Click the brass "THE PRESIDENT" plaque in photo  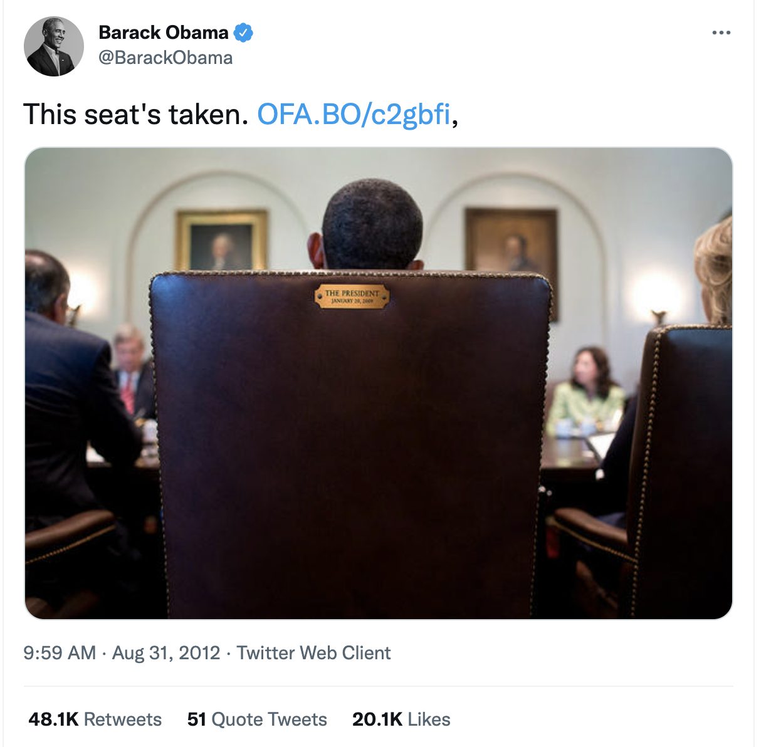click(352, 296)
